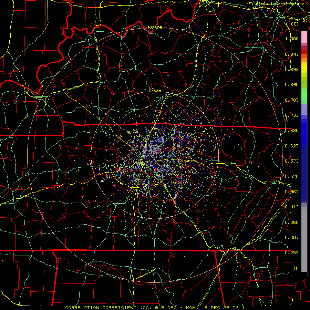Image resolution: width=310 pixels, height=310 pixels.
Task: Click the 0.307 legend value
Action: coord(292,237)
